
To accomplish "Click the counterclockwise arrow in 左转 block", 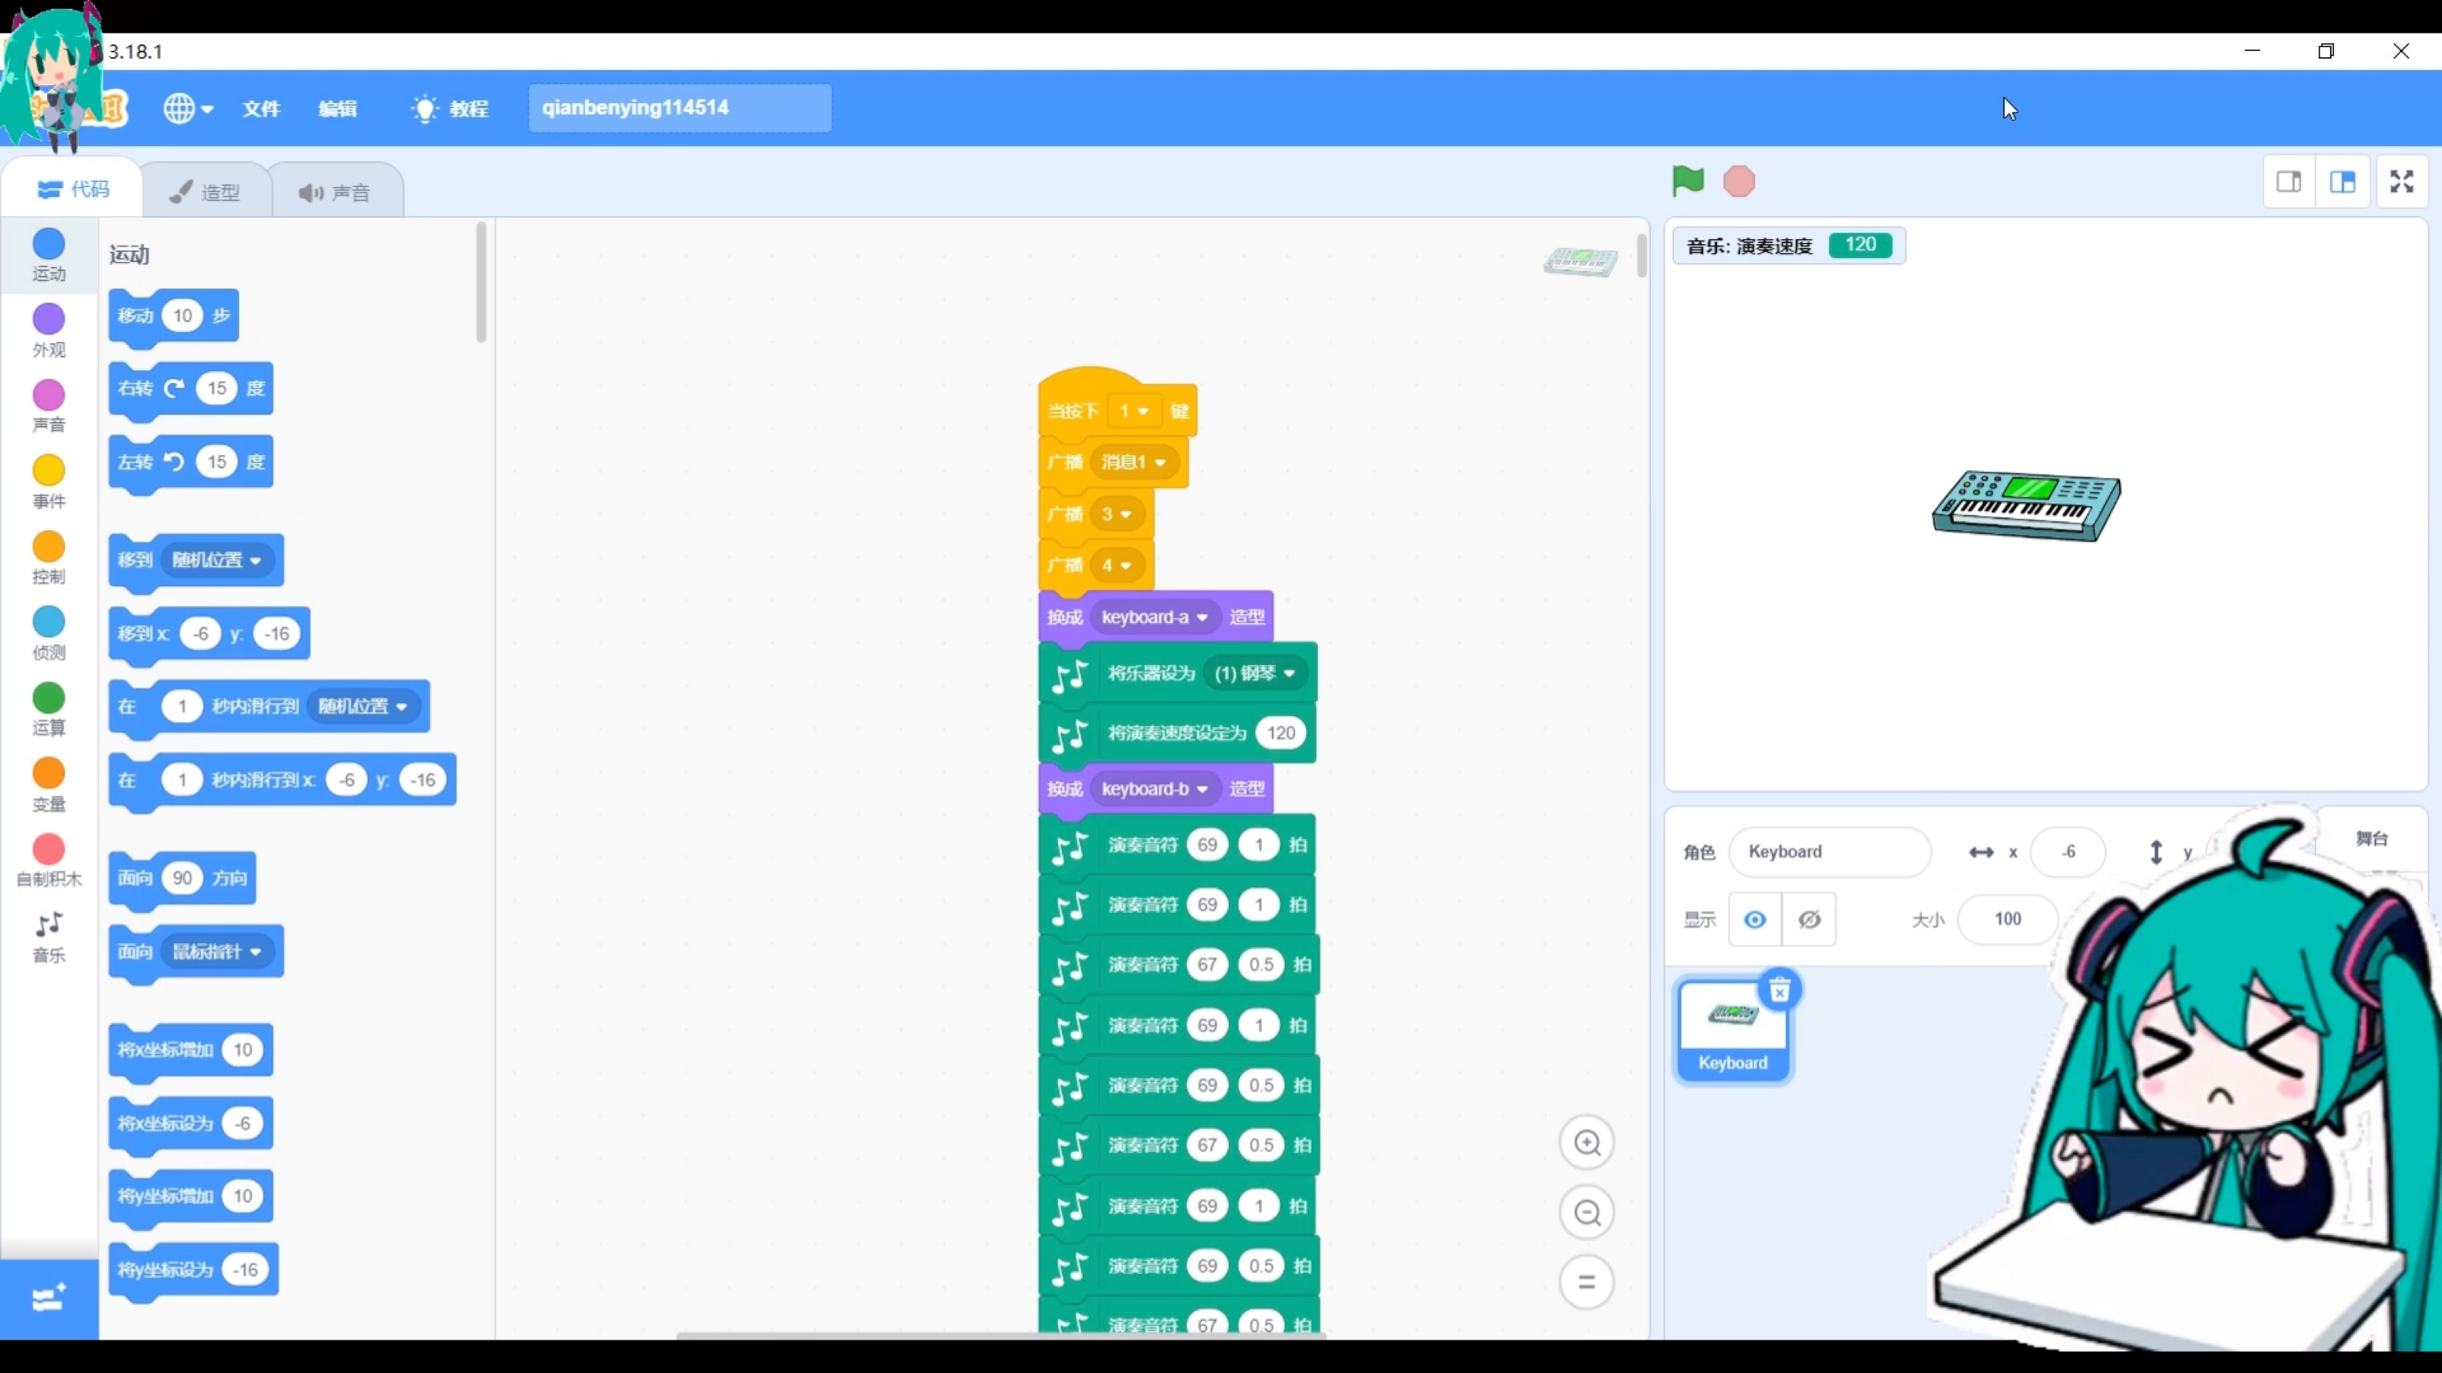I will [173, 462].
